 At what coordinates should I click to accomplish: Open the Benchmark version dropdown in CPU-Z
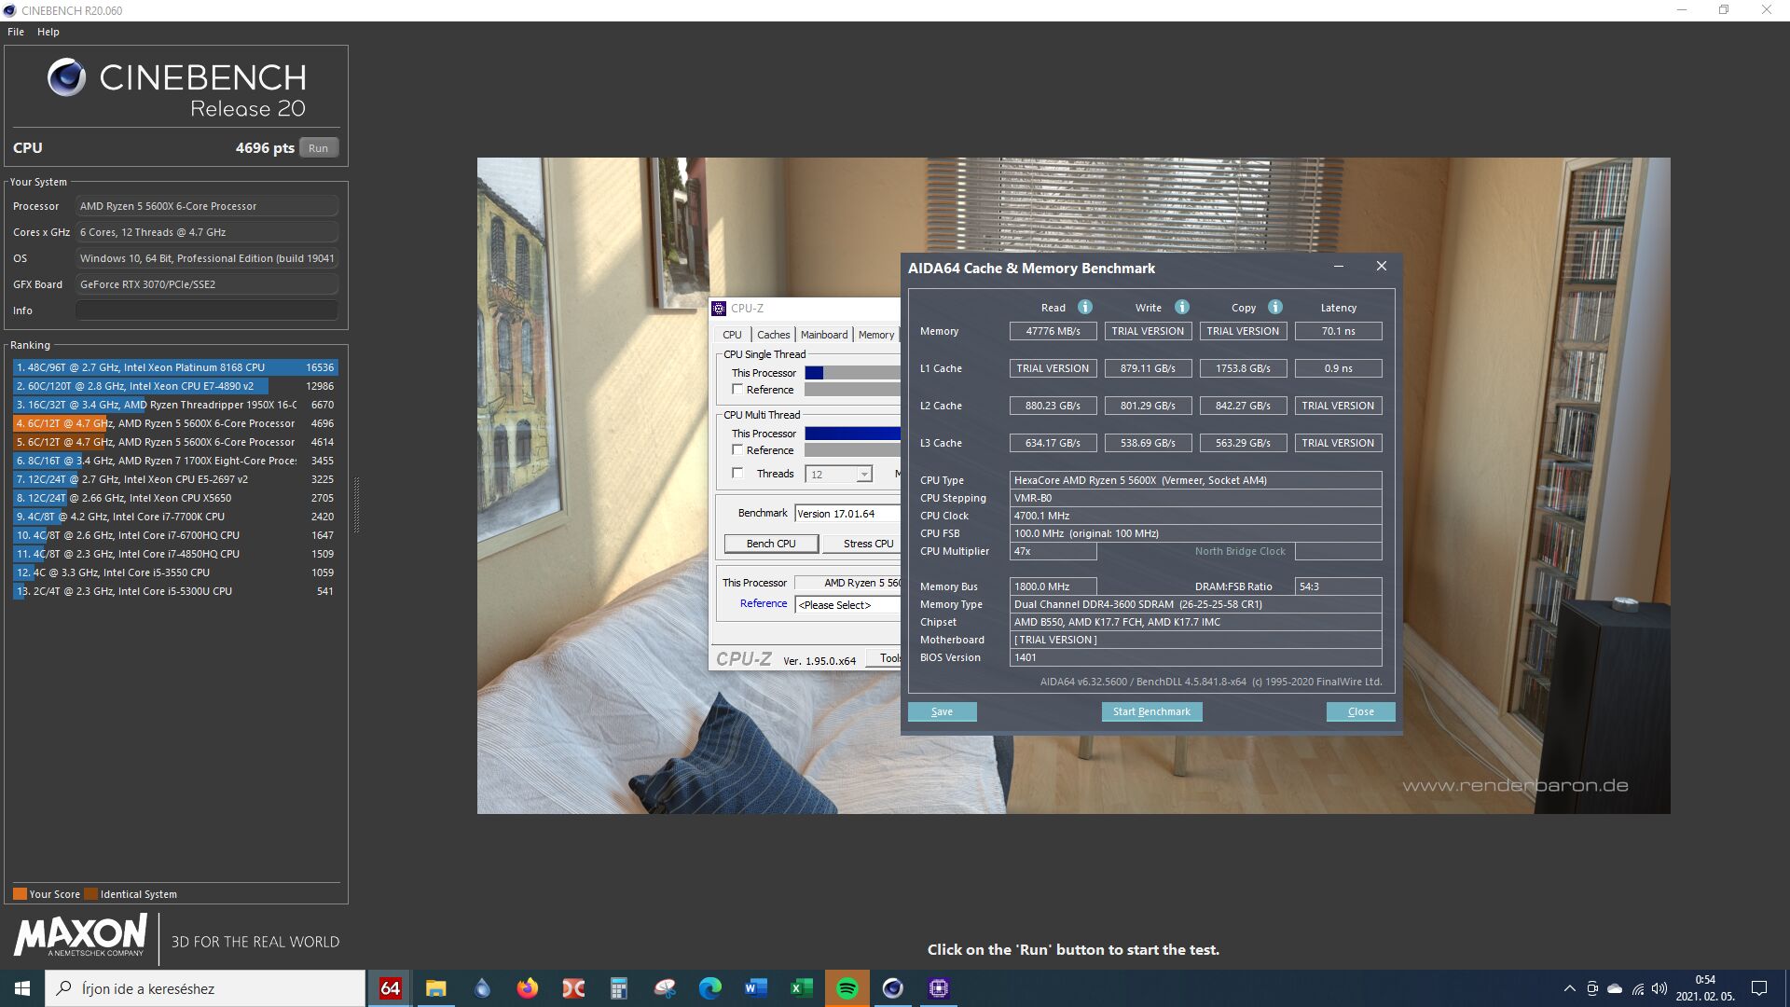point(847,514)
